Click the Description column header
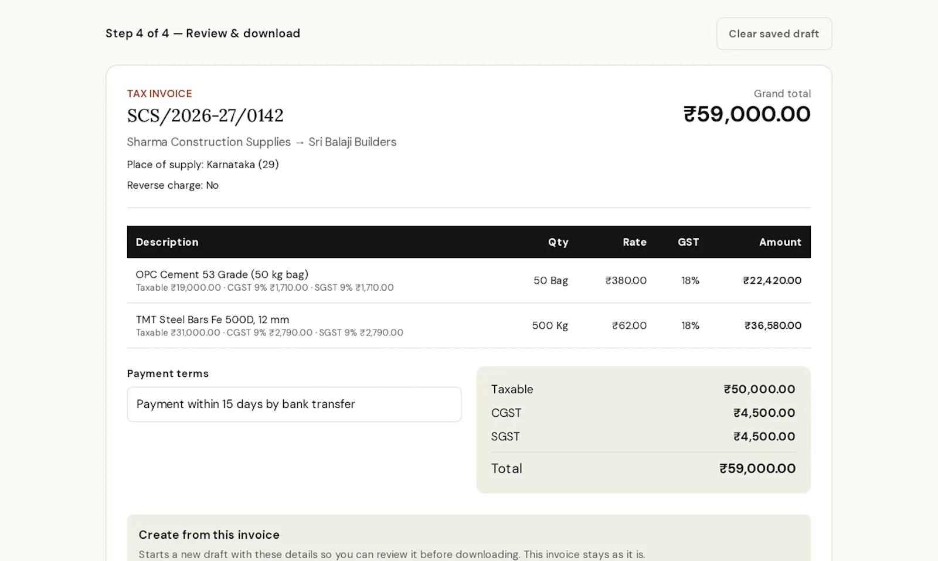Viewport: 938px width, 561px height. (167, 242)
